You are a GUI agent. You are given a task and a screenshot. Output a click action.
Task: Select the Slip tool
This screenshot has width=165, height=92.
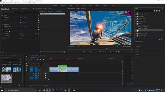(27, 66)
